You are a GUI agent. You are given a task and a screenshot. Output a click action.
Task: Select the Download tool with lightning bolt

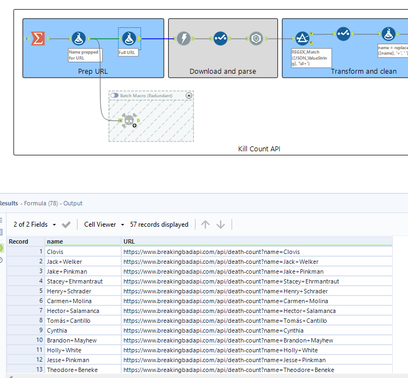184,38
